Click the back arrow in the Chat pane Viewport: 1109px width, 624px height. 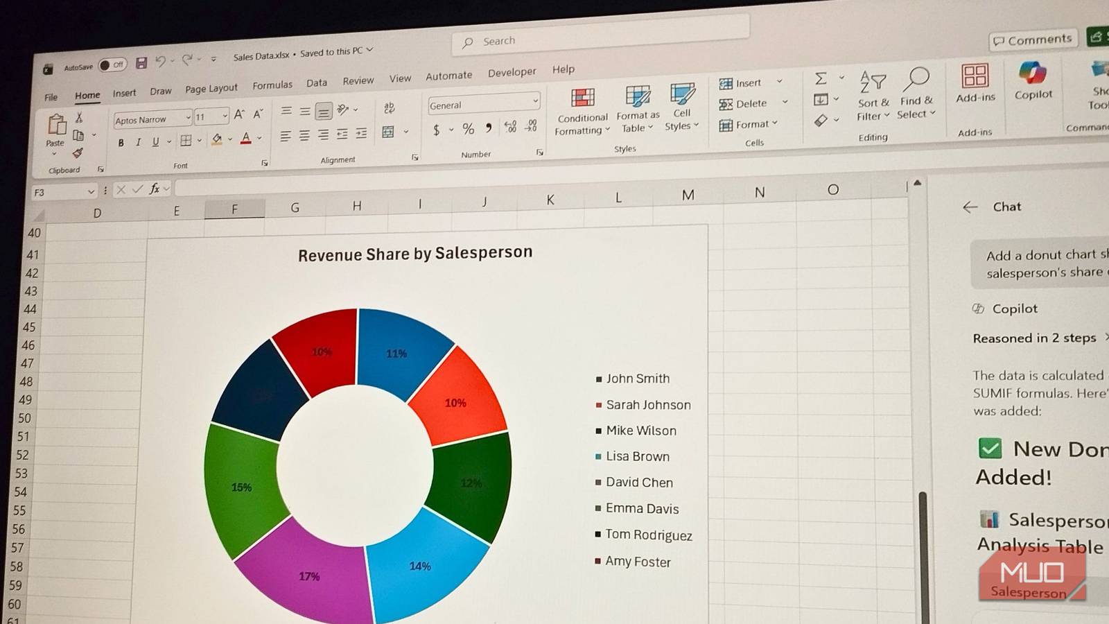[x=969, y=207]
